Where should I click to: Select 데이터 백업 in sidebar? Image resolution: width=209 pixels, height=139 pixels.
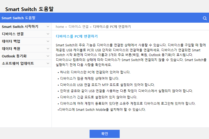point(26,41)
